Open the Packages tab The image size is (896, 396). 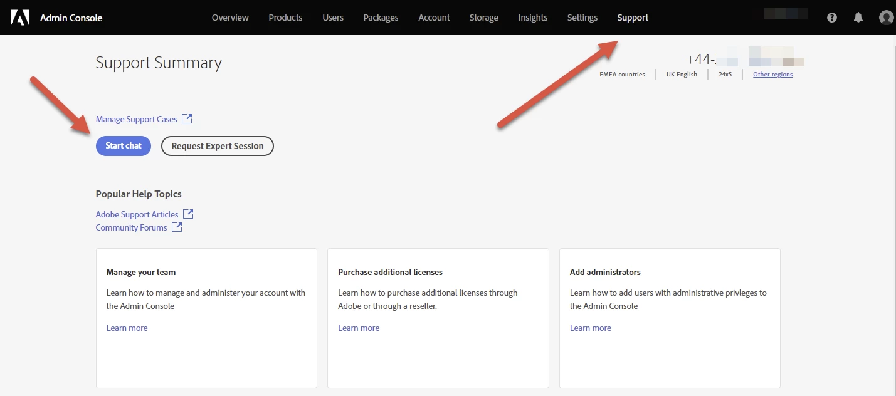coord(381,18)
